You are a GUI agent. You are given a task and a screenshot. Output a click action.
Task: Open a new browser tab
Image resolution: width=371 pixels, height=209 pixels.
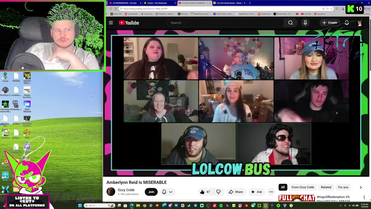tap(250, 3)
